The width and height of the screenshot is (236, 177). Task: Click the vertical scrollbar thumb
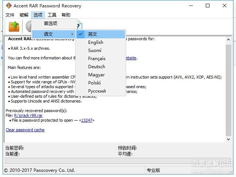[228, 90]
